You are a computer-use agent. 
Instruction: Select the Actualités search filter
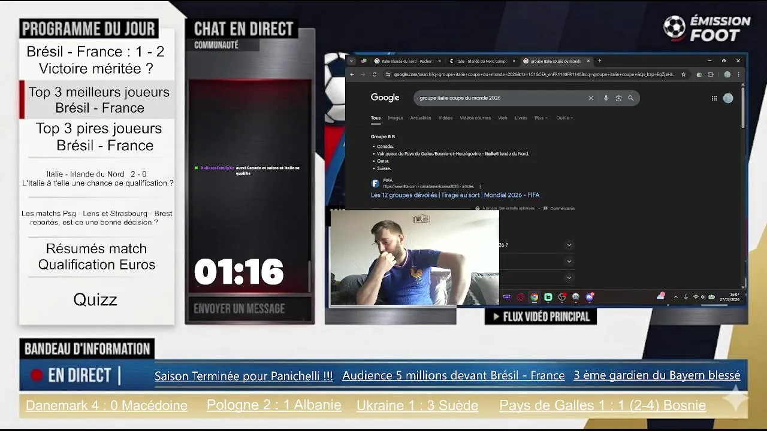point(421,118)
